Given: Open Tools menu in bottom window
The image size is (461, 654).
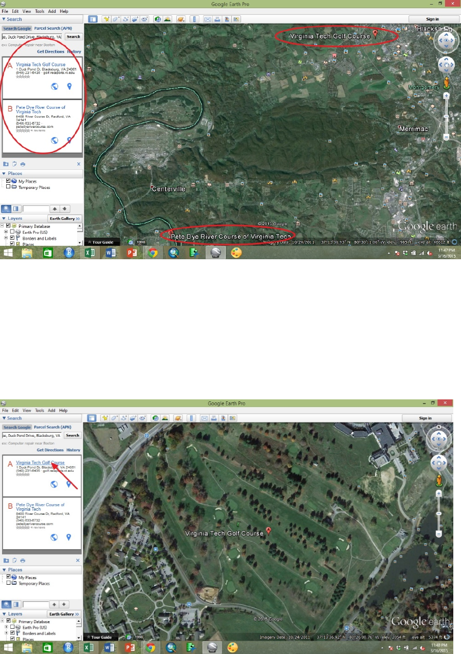Looking at the screenshot, I should (39, 411).
